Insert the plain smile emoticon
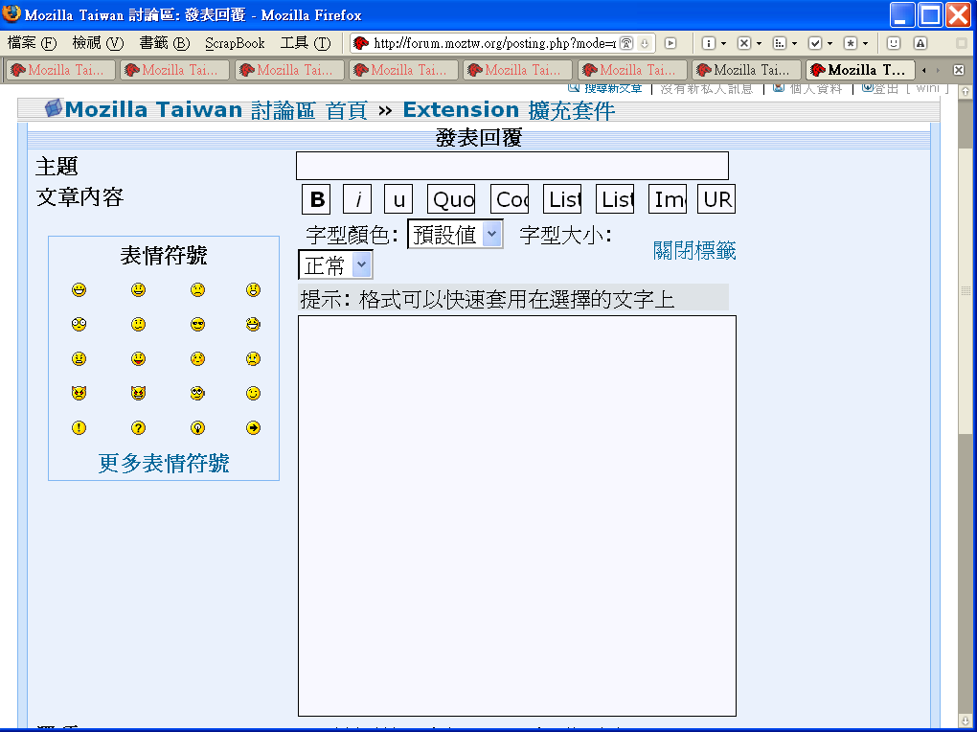Viewport: 977px width, 732px height. [x=138, y=290]
